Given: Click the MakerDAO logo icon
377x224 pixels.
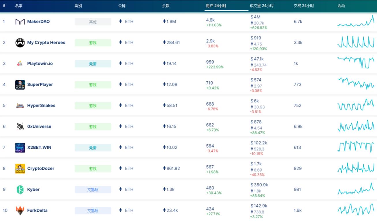Looking at the screenshot, I should [20, 22].
